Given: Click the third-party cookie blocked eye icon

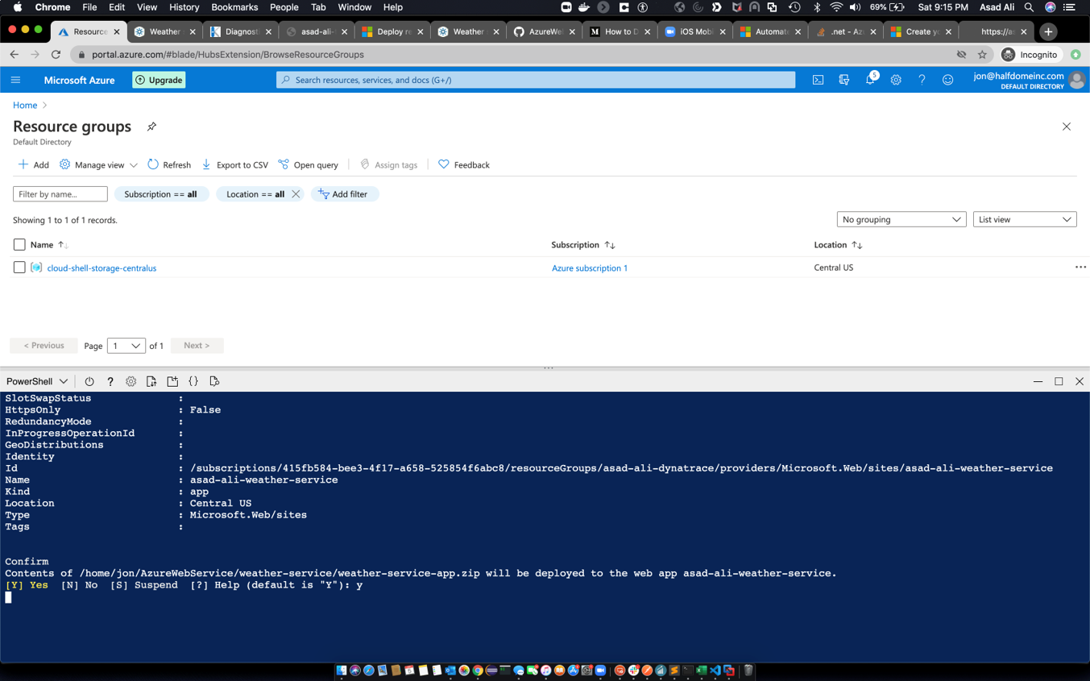Looking at the screenshot, I should (x=961, y=55).
